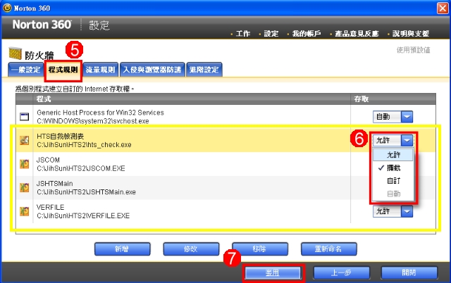Click the 使用預設值 link
Screen dimensions: 451x283
[414, 50]
